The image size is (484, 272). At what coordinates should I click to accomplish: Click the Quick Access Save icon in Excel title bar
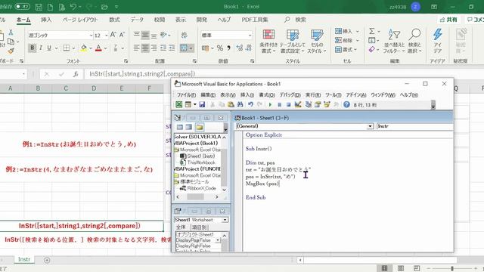39,7
